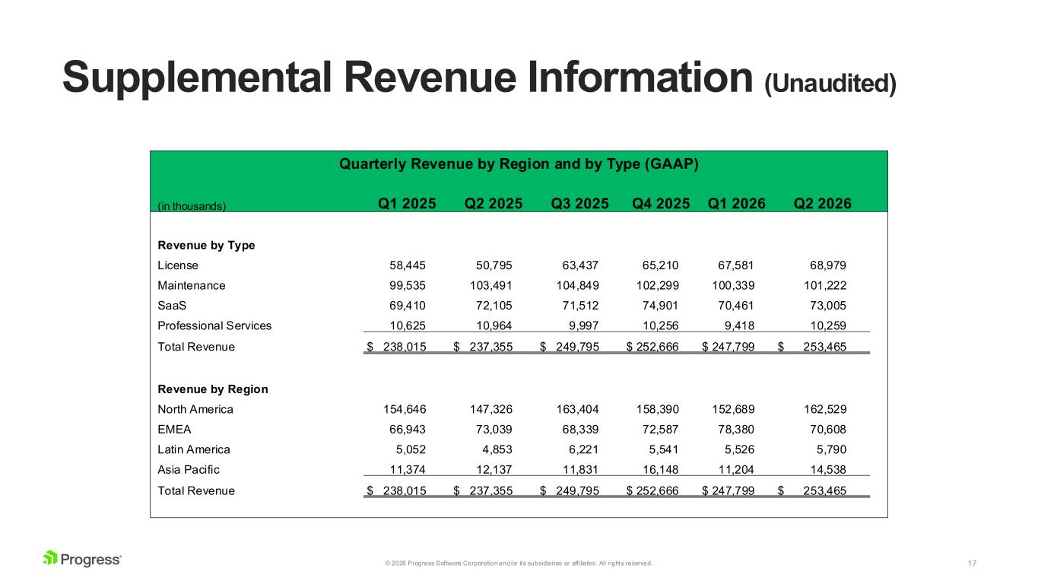The image size is (1038, 584).
Task: Select the Q2 2026 column header
Action: pos(822,203)
